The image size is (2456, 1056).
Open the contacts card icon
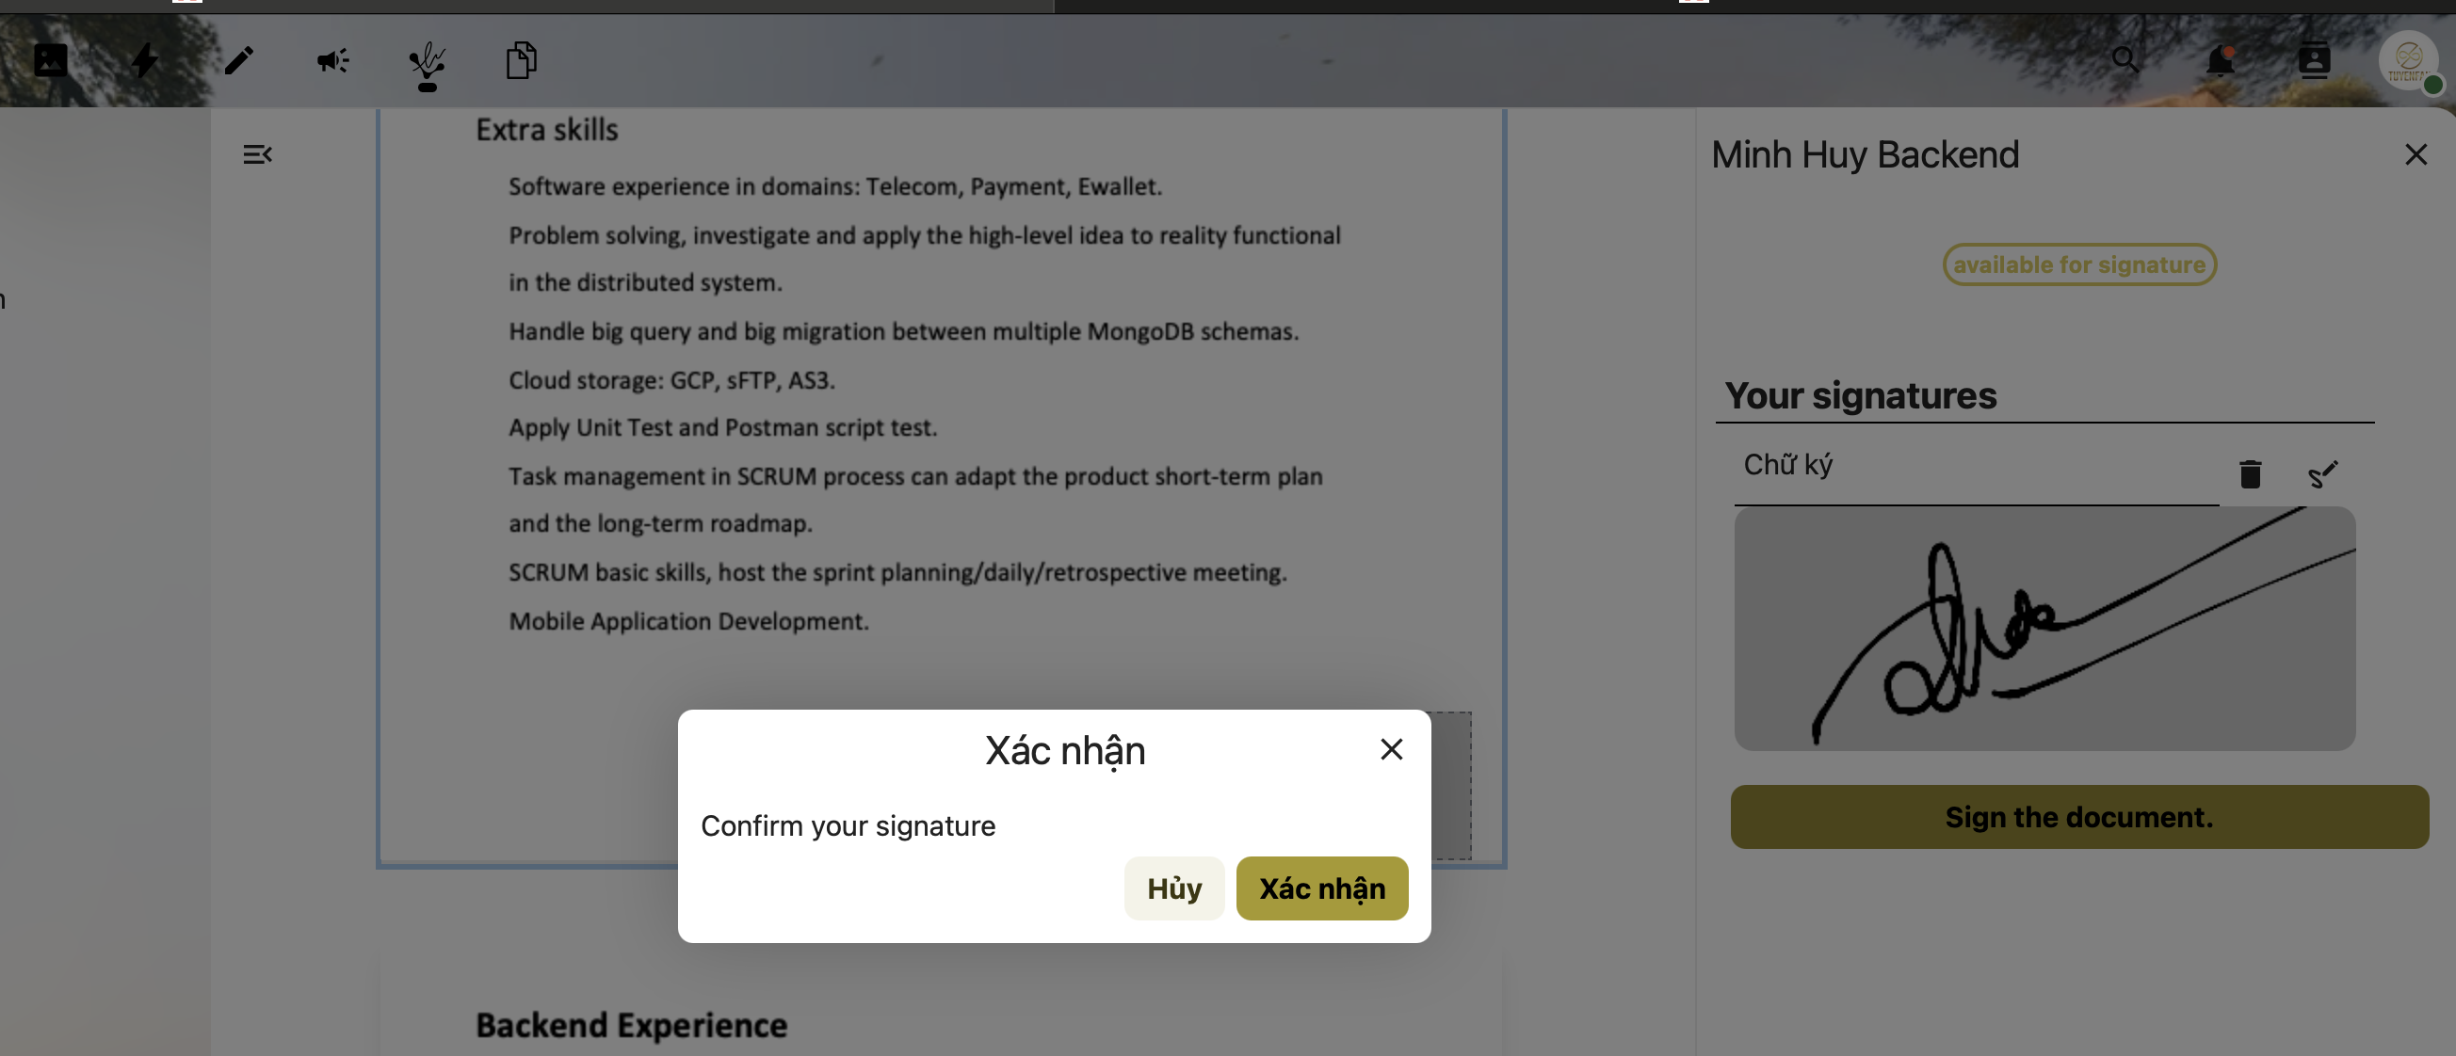click(x=2314, y=61)
